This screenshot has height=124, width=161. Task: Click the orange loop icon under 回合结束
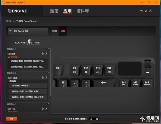click(x=9, y=57)
